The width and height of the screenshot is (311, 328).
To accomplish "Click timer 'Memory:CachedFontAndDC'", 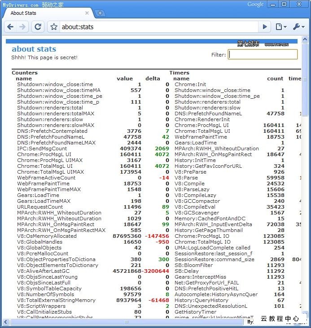I will [x=210, y=219].
